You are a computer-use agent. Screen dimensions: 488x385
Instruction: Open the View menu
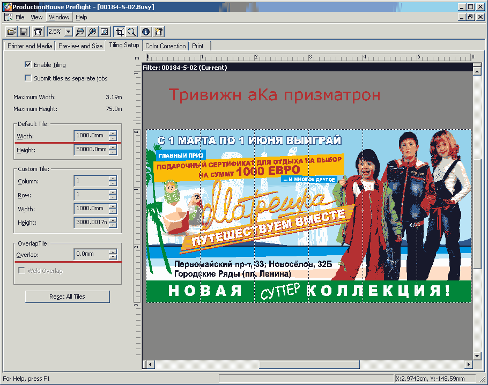pos(36,18)
